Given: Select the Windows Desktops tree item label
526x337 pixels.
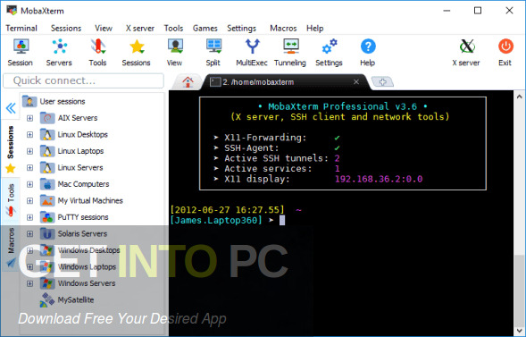Looking at the screenshot, I should pyautogui.click(x=89, y=250).
